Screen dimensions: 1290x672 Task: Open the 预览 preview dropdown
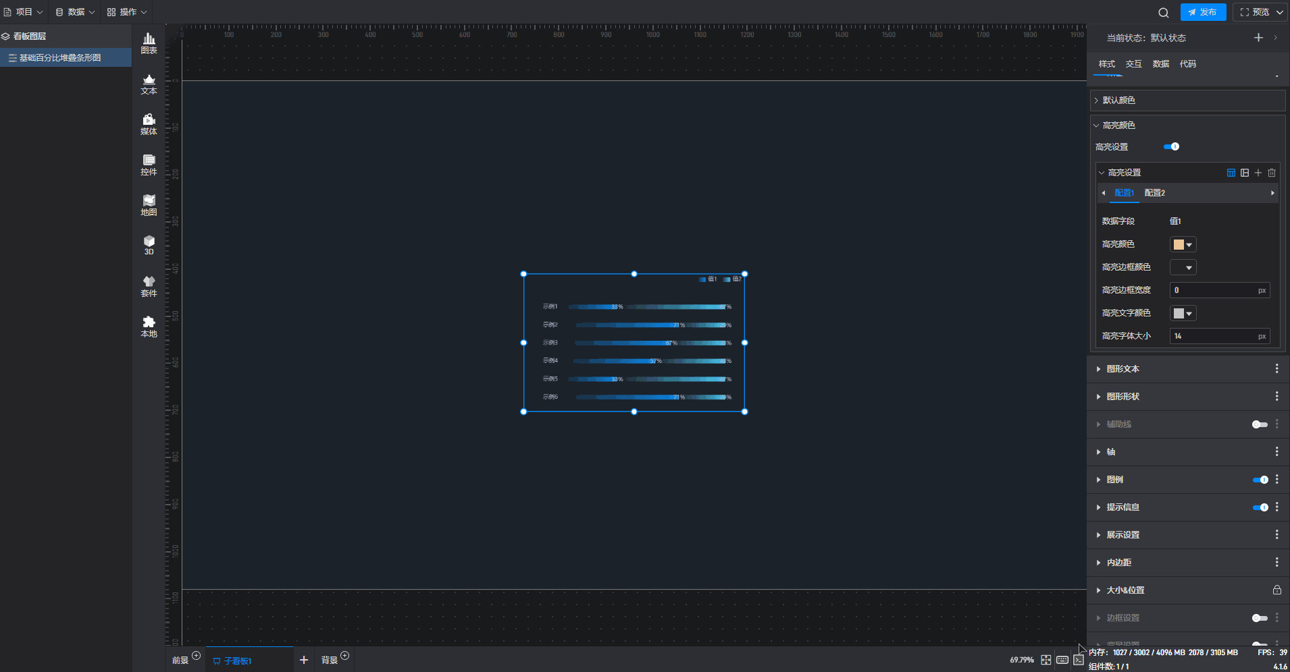pos(1260,12)
